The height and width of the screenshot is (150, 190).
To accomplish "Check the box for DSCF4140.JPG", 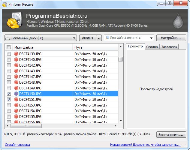I will 9,59.
